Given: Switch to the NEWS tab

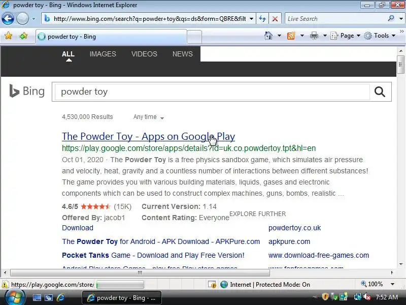Looking at the screenshot, I should click(x=183, y=54).
